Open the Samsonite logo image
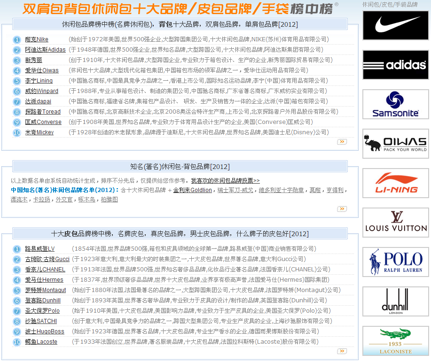 pos(396,104)
